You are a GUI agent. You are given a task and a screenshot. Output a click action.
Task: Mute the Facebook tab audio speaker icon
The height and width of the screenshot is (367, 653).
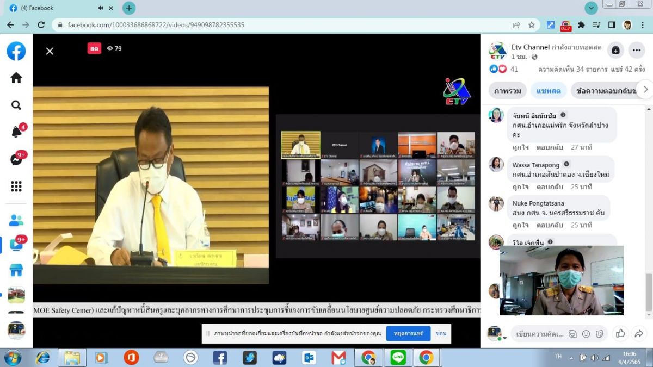tap(101, 8)
